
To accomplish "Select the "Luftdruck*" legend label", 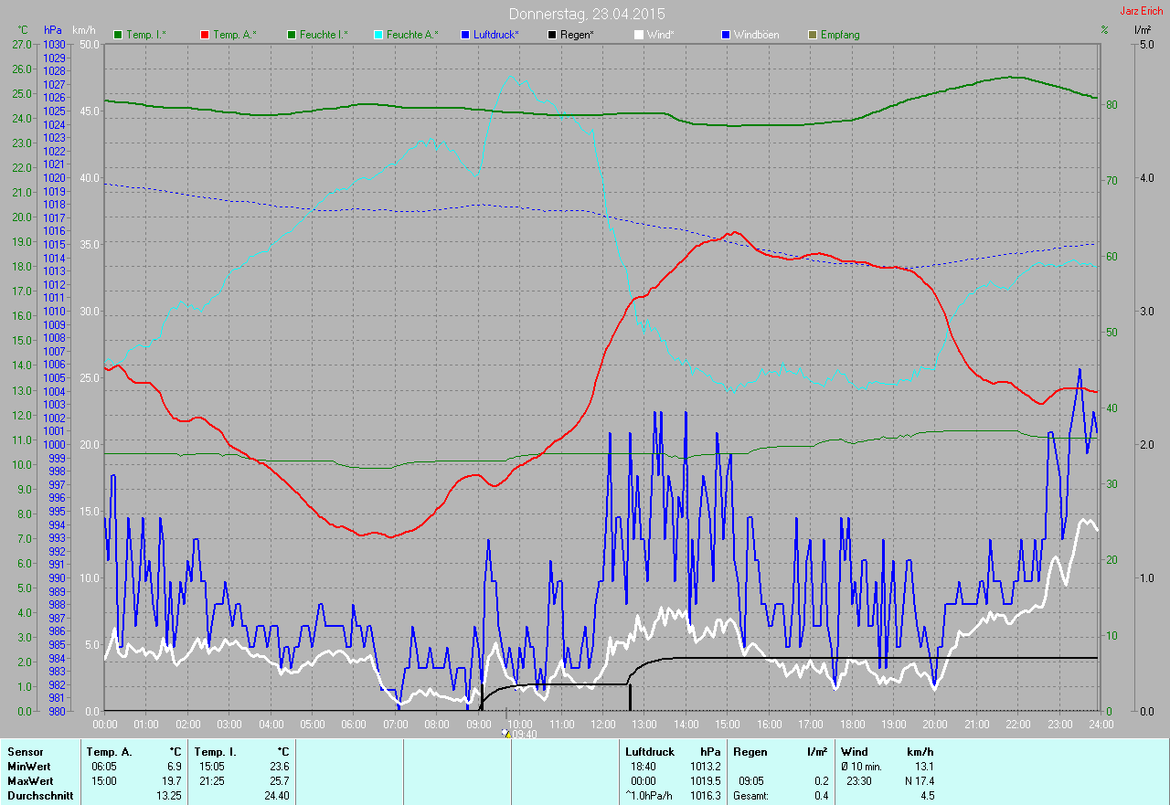I will [x=496, y=35].
